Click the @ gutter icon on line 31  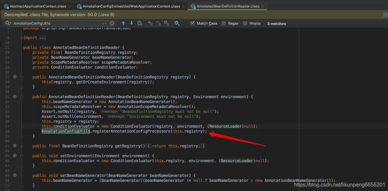pyautogui.click(x=14, y=96)
